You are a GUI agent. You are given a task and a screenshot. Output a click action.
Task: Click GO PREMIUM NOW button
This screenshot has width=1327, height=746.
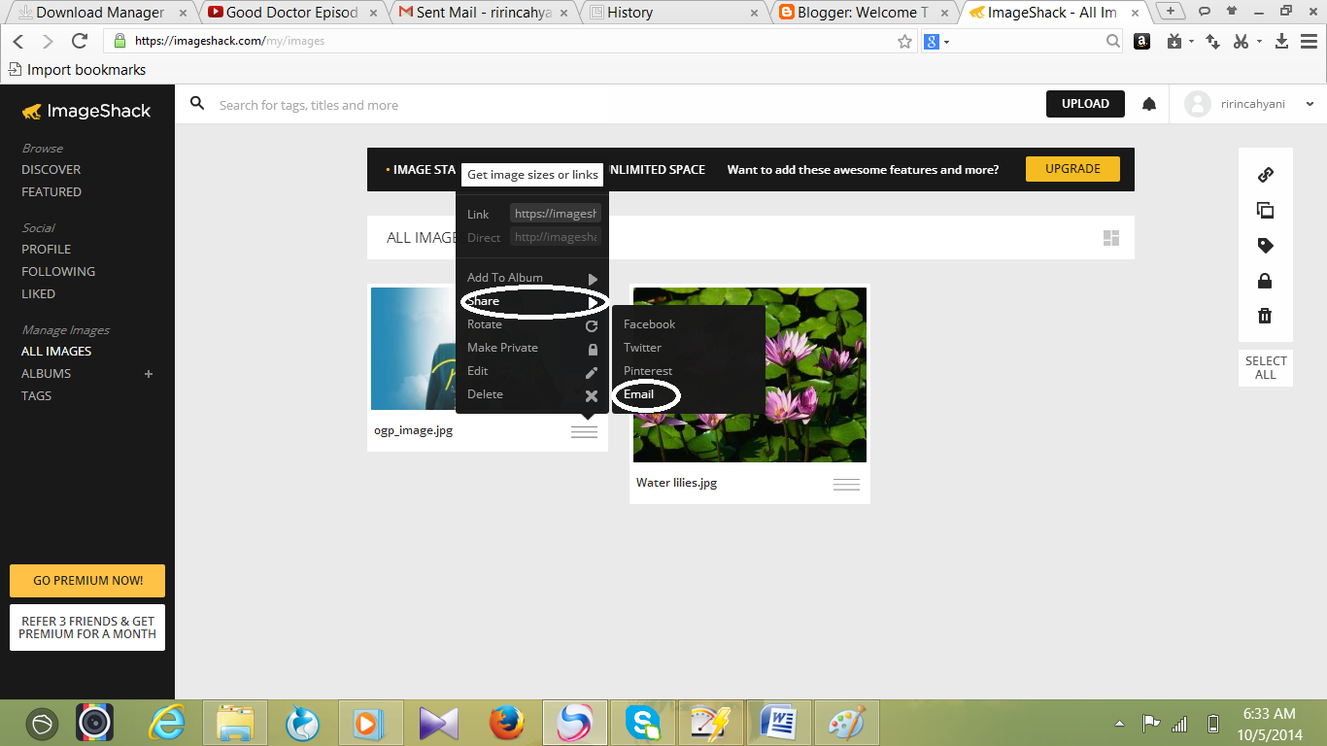click(x=87, y=581)
